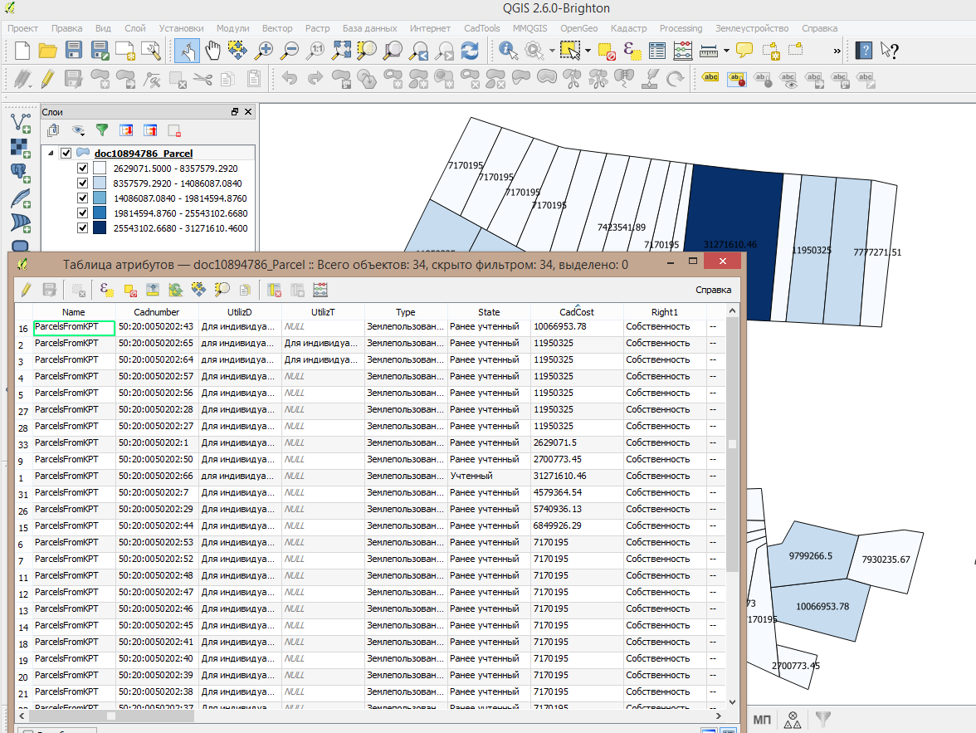This screenshot has height=733, width=976.
Task: Click Filter legend icon in layers panel
Action: click(102, 130)
